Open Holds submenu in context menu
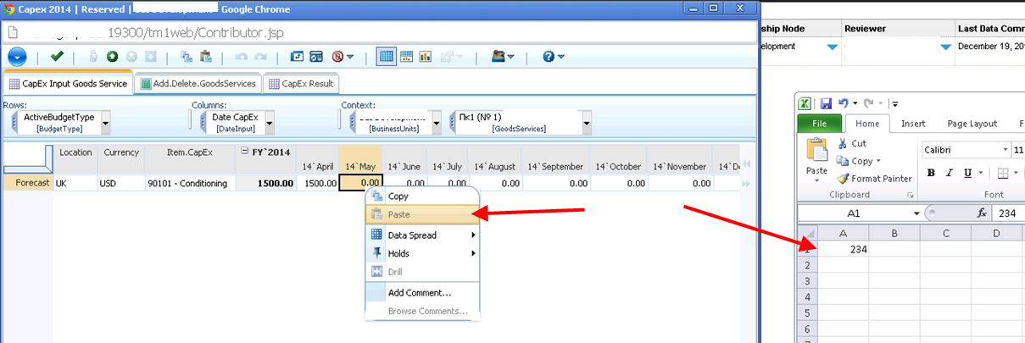Viewport: 1025px width, 343px height. tap(421, 253)
